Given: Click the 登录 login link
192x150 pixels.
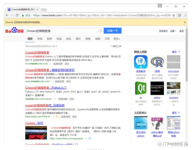Looking at the screenshot, I should pyautogui.click(x=181, y=31).
